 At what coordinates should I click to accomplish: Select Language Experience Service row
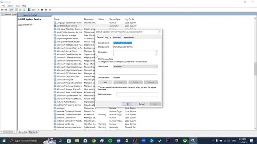pyautogui.click(x=95, y=23)
